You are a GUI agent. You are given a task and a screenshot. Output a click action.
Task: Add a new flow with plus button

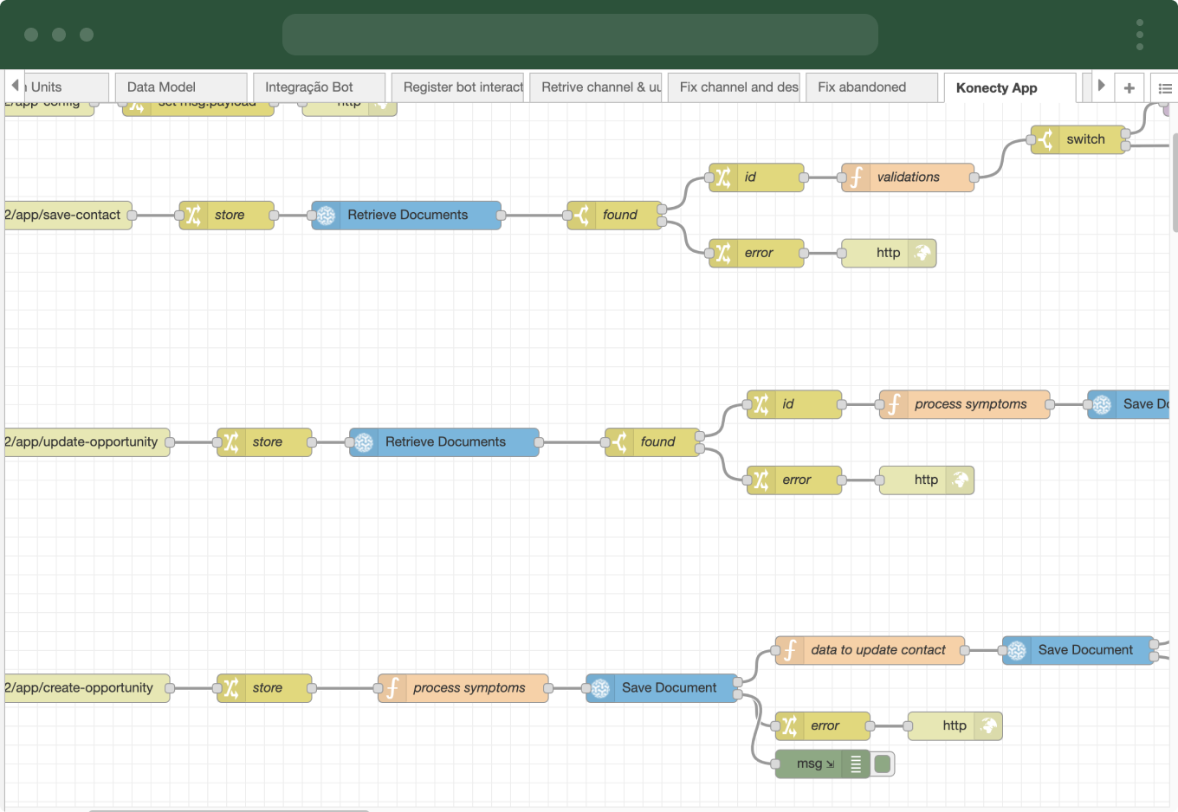click(1129, 88)
